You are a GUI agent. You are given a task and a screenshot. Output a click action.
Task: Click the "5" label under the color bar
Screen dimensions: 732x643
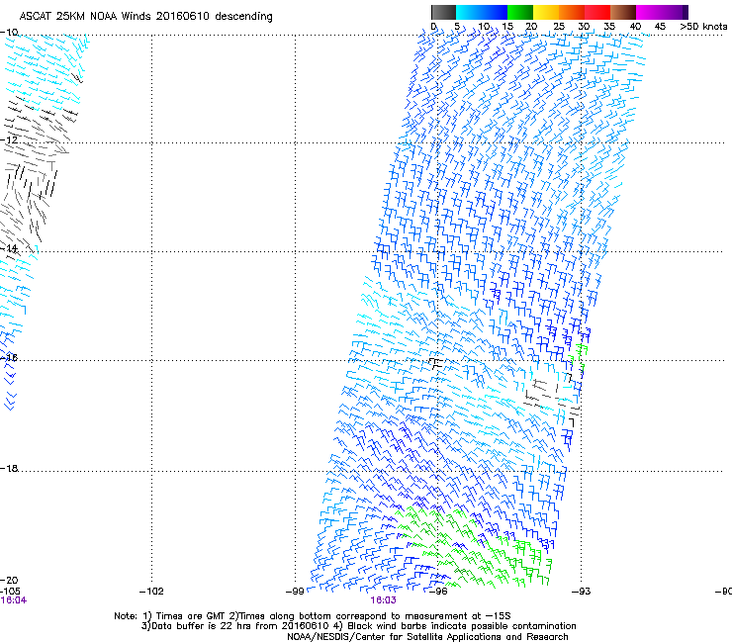point(457,26)
